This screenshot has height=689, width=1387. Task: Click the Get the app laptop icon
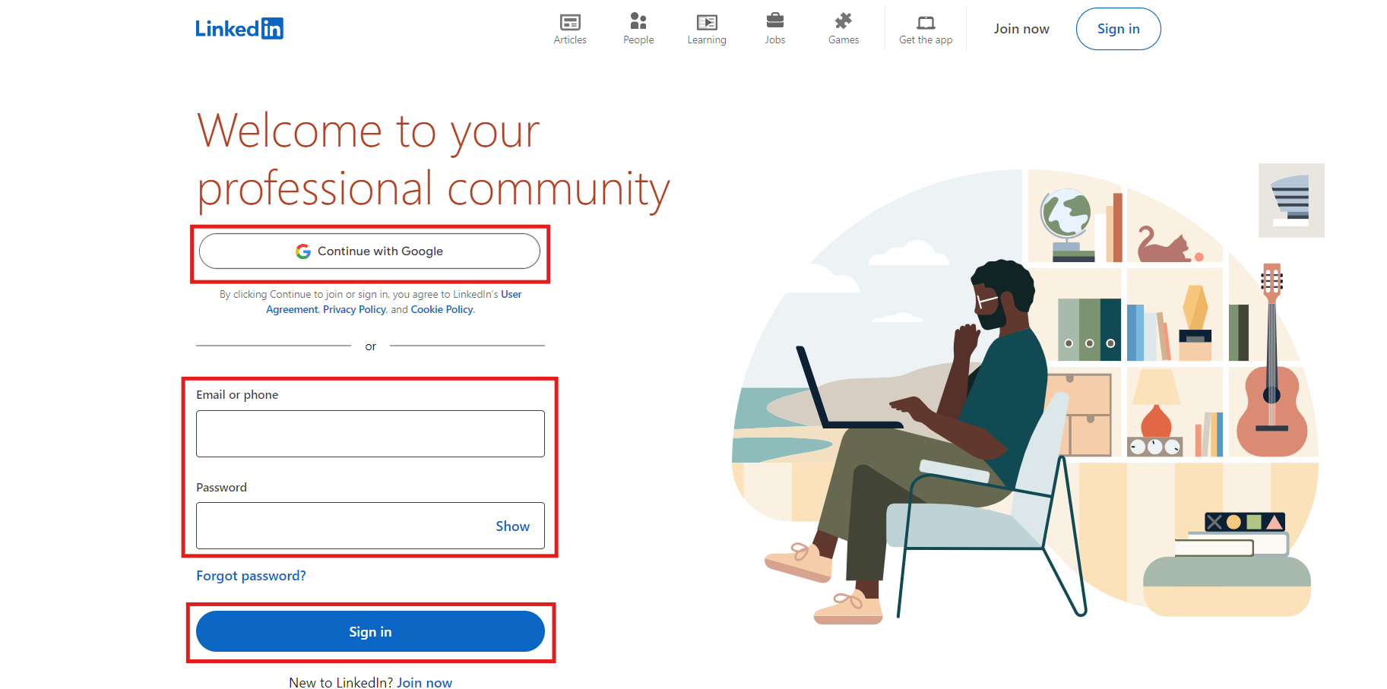[x=925, y=22]
